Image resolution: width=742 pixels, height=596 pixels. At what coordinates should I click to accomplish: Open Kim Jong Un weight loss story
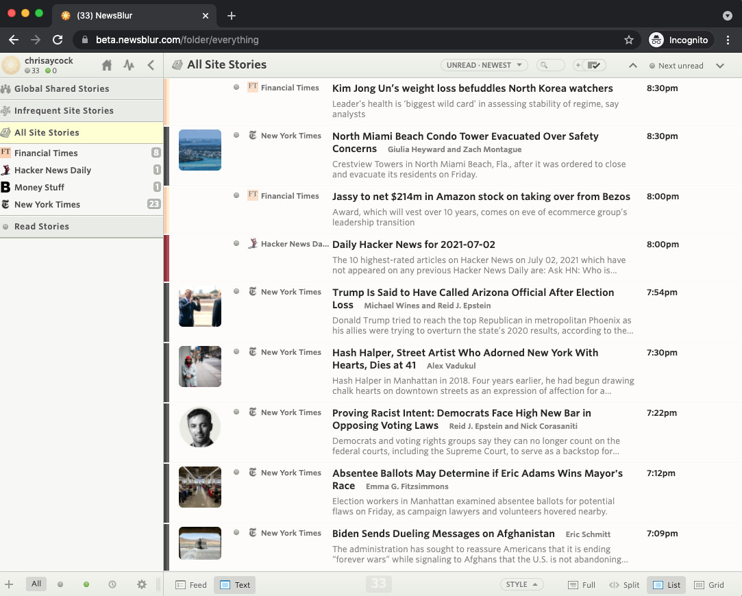pos(472,88)
